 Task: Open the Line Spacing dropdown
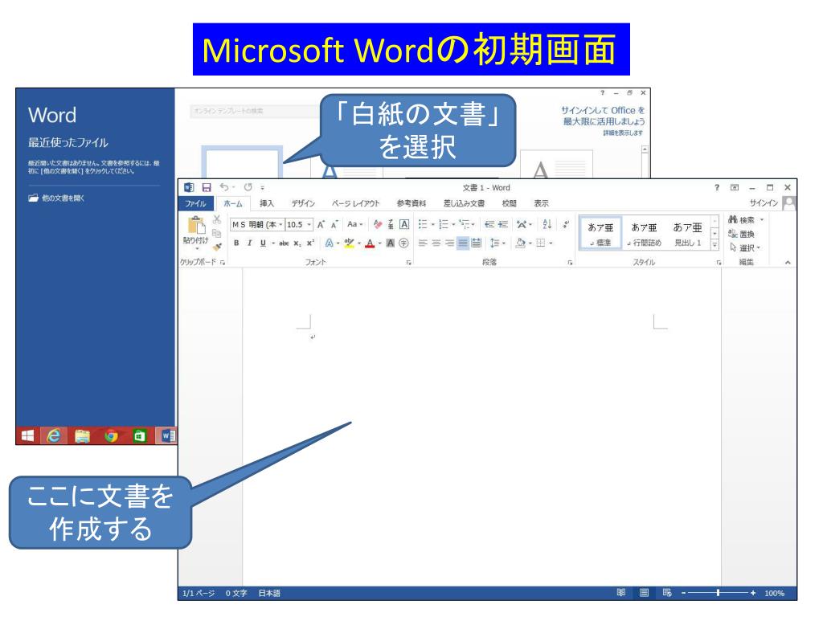[497, 243]
